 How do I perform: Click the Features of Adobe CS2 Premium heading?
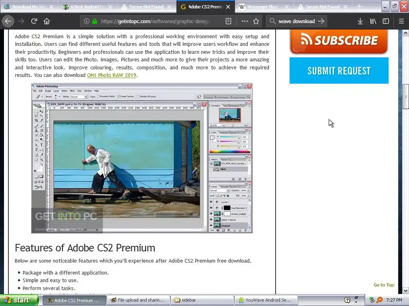click(x=85, y=248)
